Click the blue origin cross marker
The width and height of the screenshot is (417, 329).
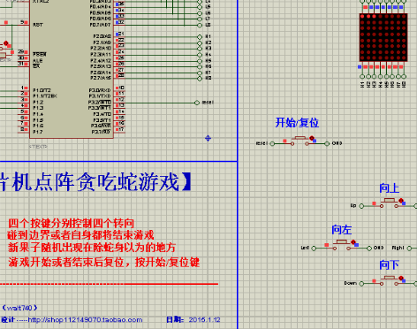208,138
